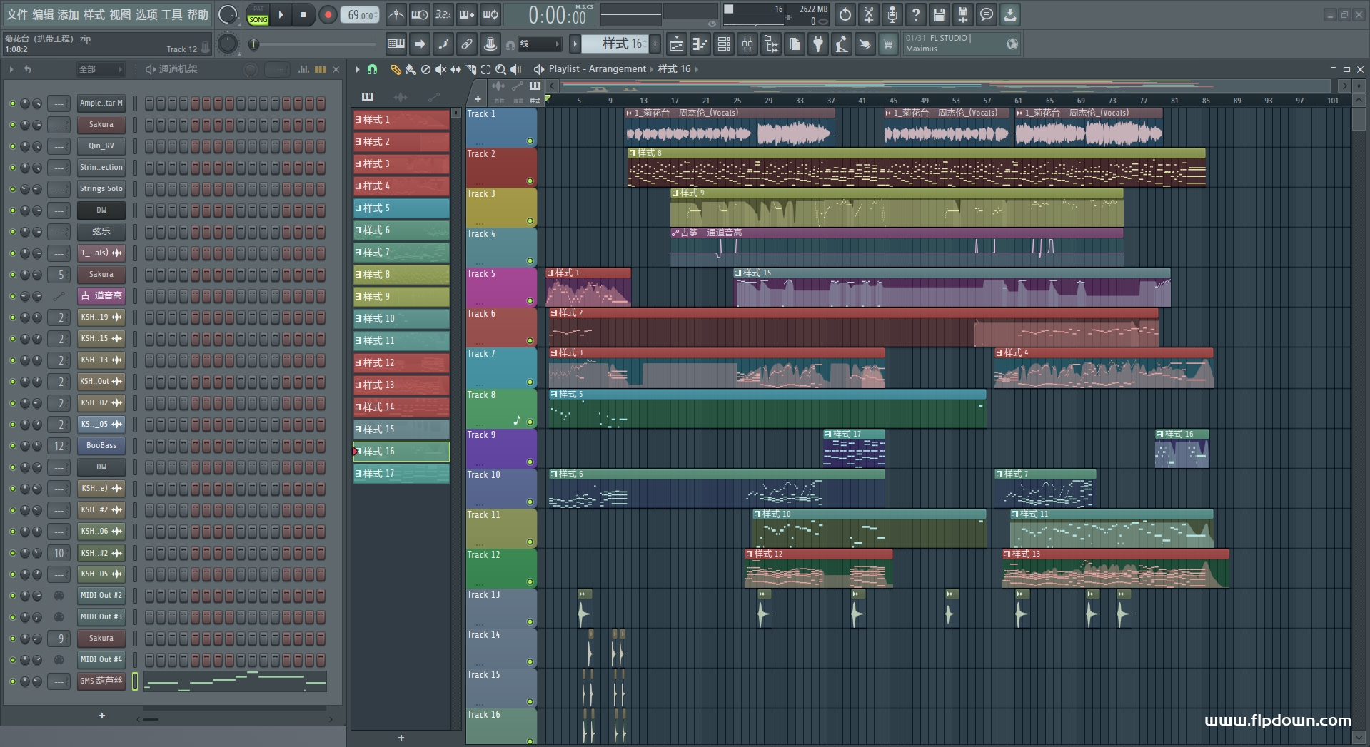The width and height of the screenshot is (1370, 747).
Task: Open the 视图 menu
Action: (x=120, y=14)
